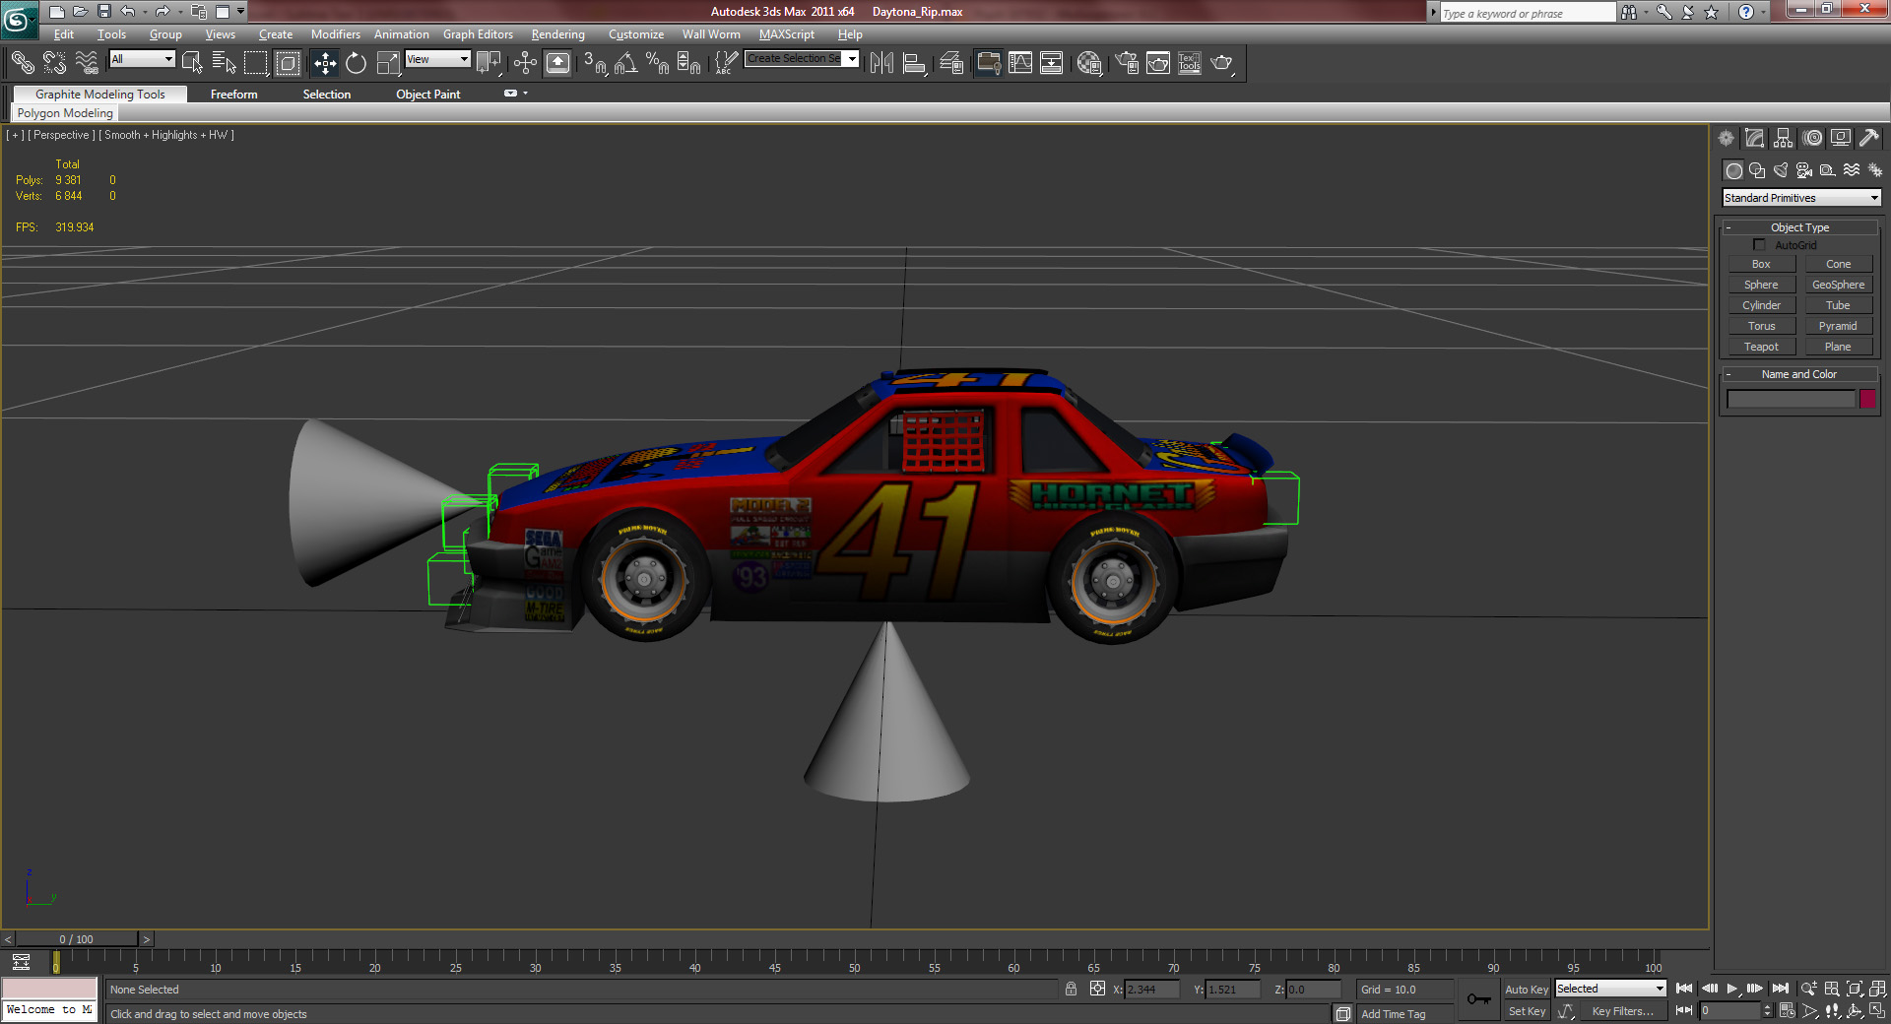Open the Schematic View icon

pos(1052,63)
